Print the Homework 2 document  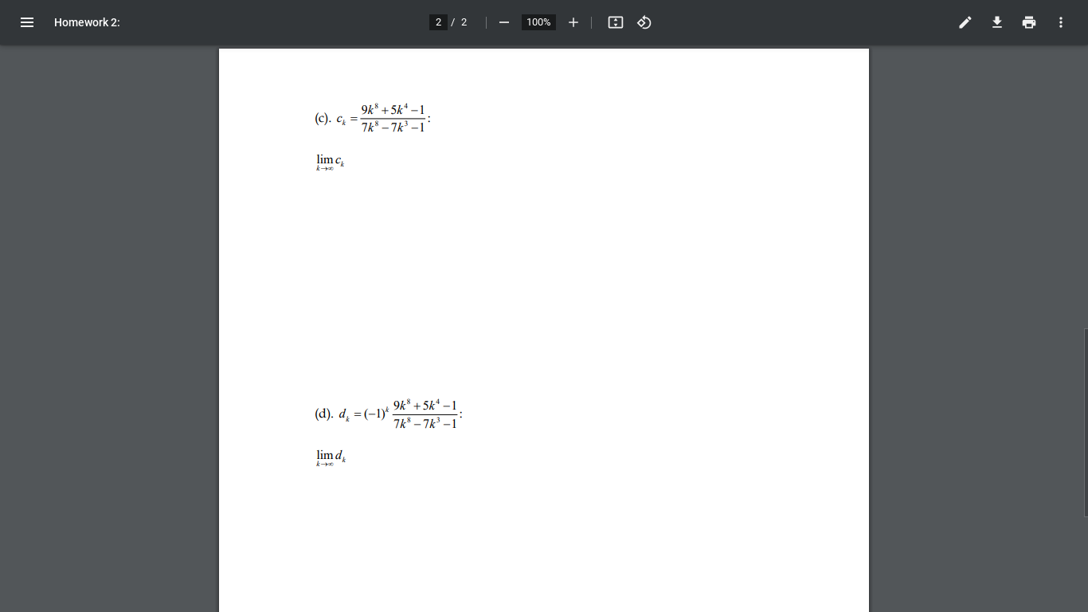tap(1028, 22)
